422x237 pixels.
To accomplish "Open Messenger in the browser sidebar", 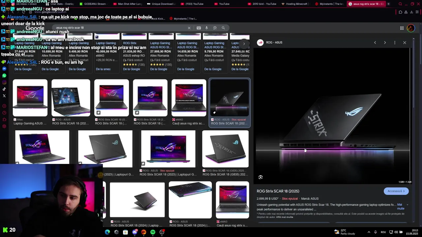I will click(4, 69).
